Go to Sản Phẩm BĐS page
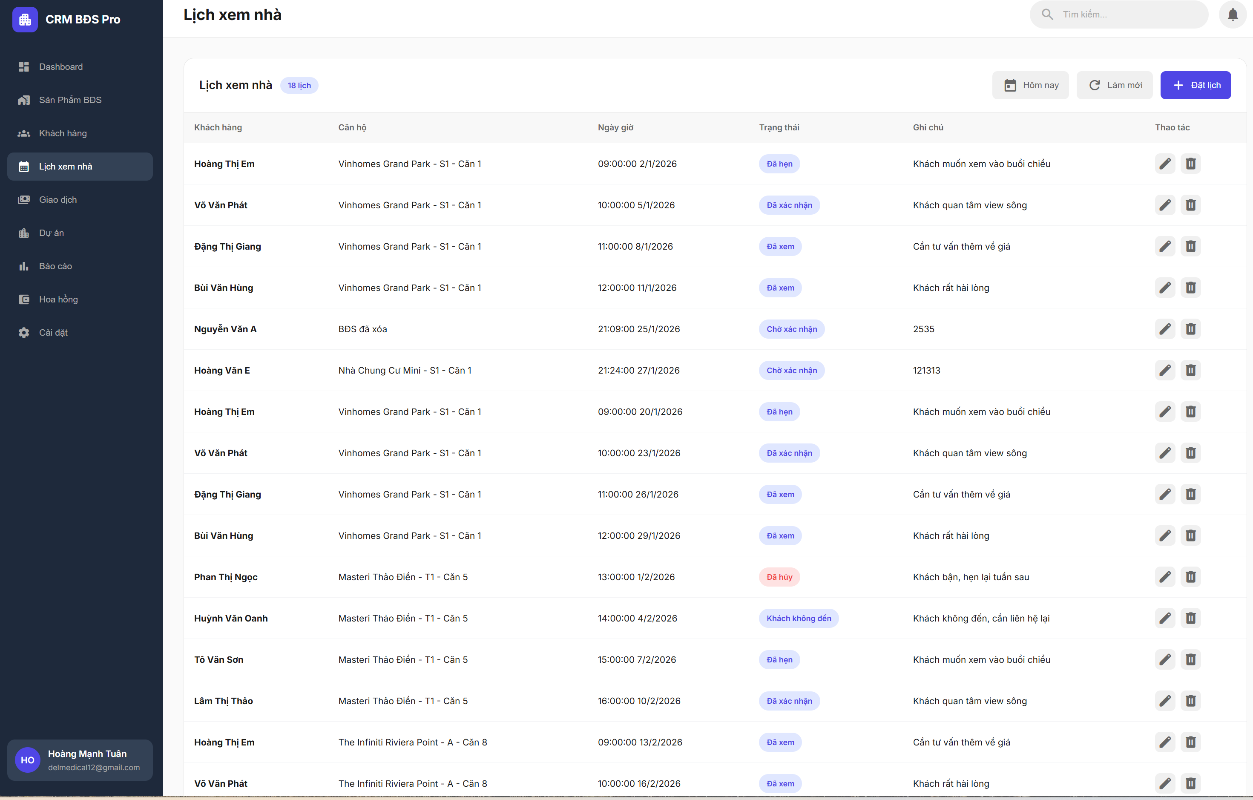Viewport: 1253px width, 800px height. click(x=70, y=100)
